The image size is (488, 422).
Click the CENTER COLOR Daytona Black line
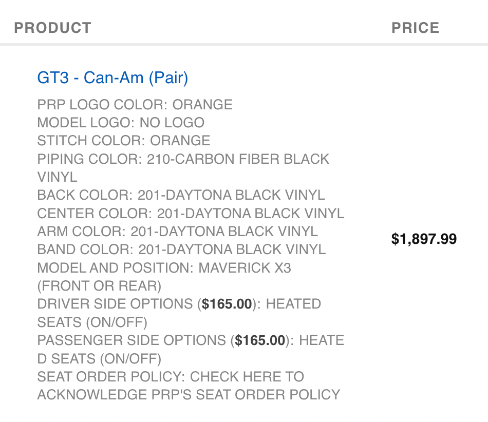coord(191,214)
